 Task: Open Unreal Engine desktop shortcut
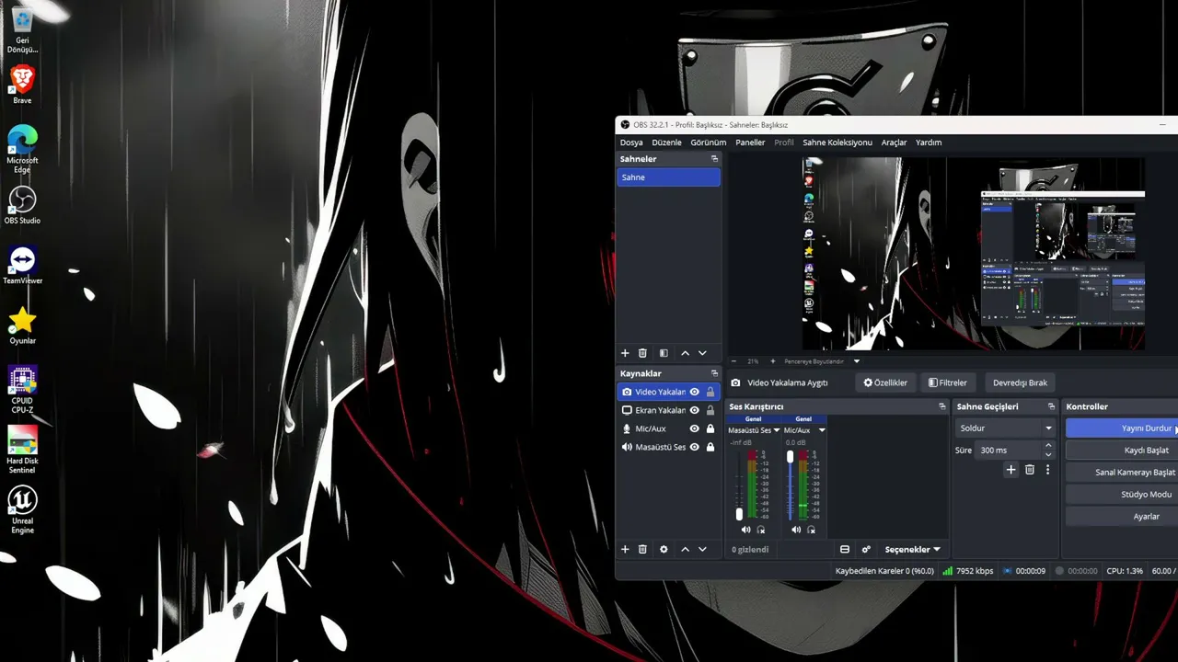pos(22,509)
